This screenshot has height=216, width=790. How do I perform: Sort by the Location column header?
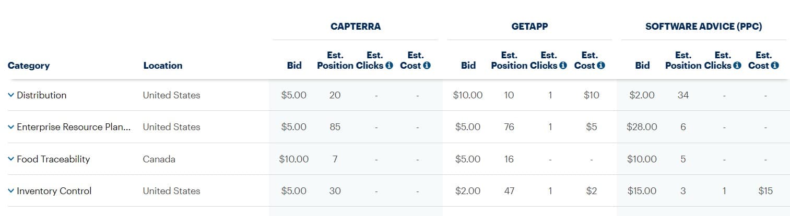163,66
